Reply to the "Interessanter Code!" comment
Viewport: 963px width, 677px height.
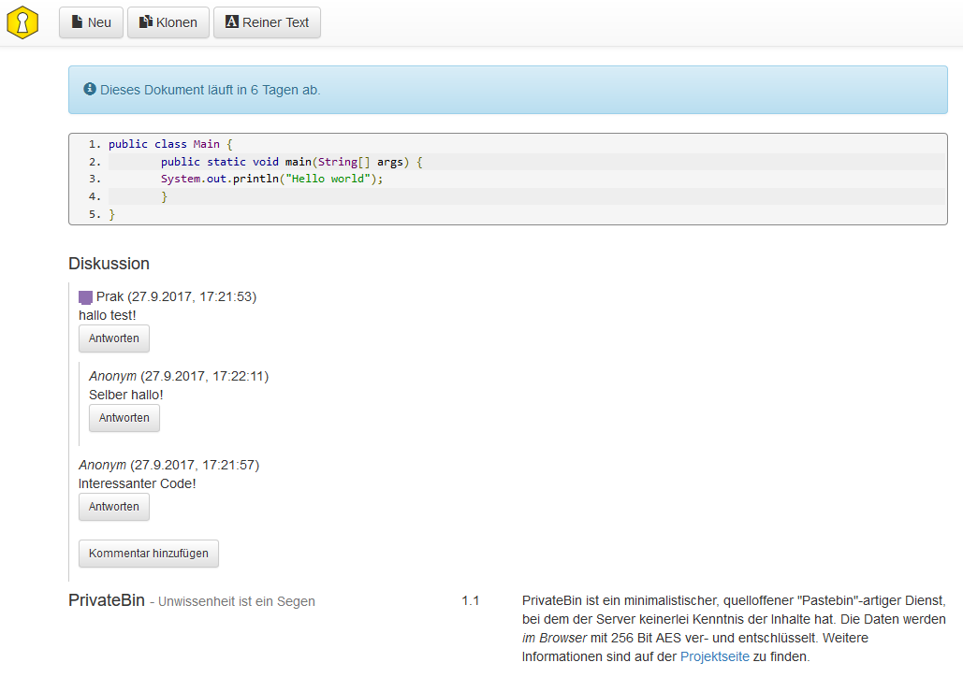(113, 507)
